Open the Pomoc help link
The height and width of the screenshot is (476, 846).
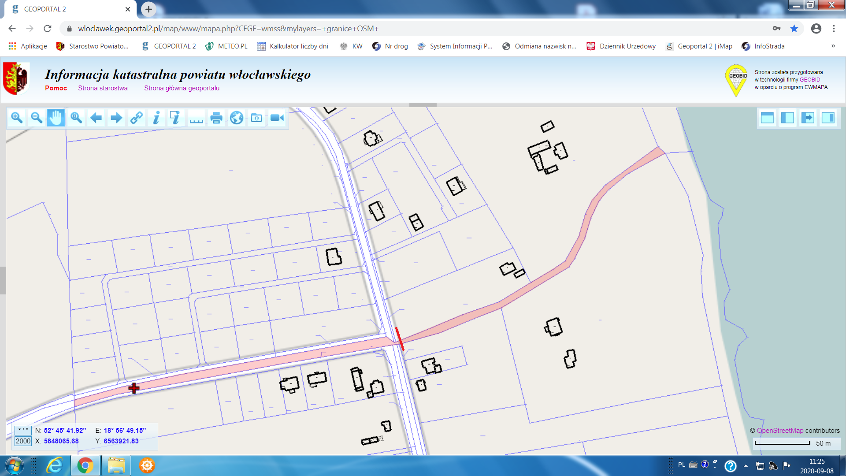[56, 88]
